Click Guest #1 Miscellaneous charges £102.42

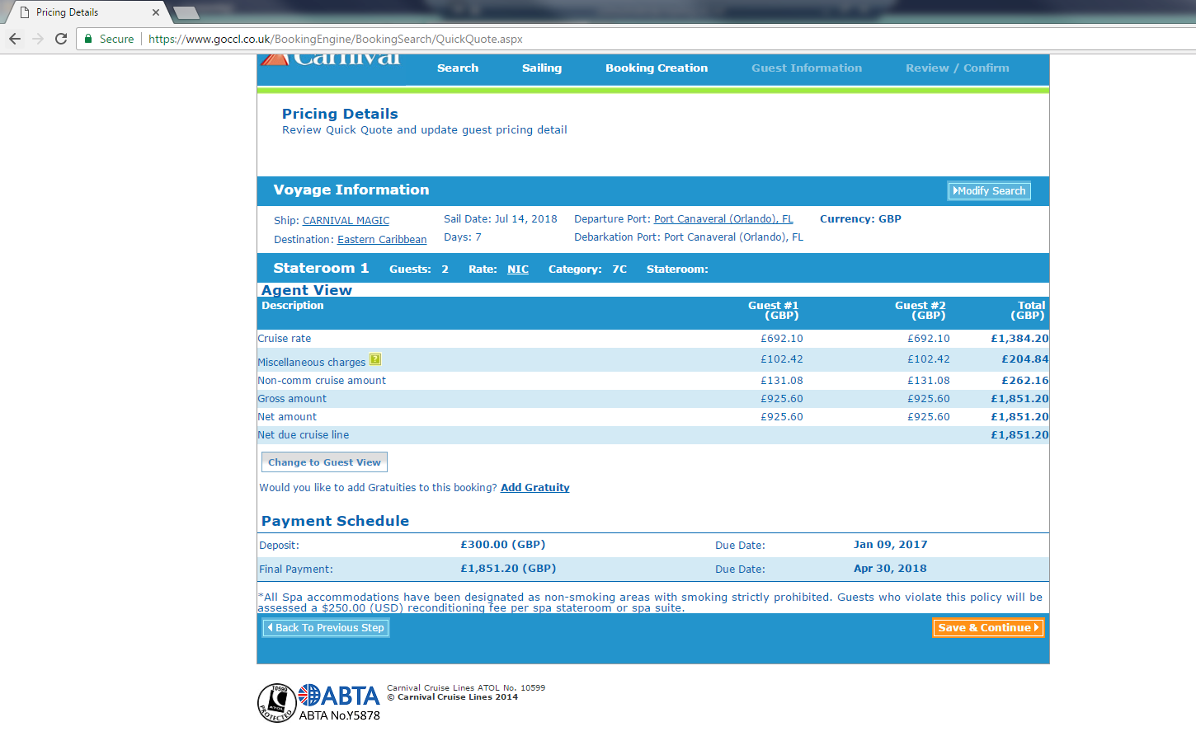coord(782,359)
